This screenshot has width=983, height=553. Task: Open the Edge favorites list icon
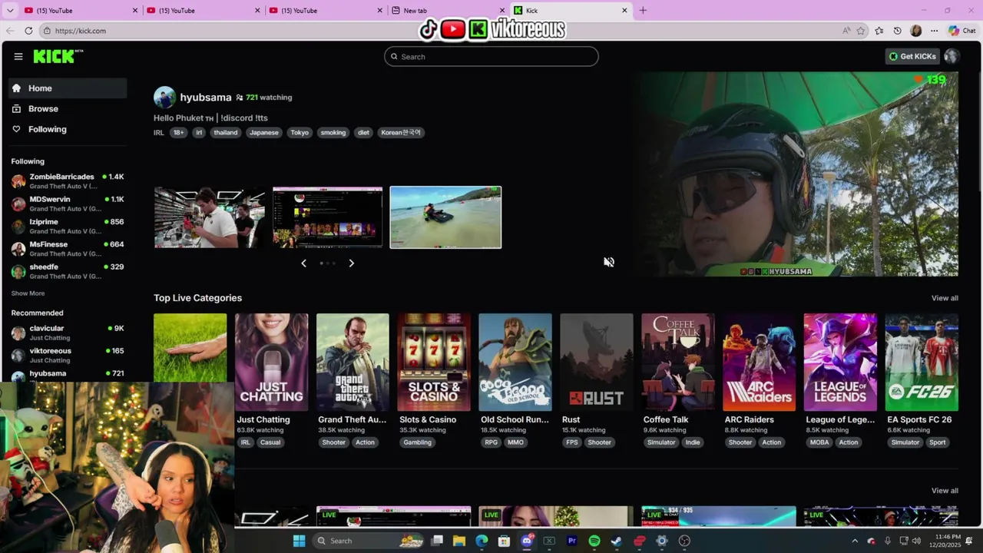[879, 31]
